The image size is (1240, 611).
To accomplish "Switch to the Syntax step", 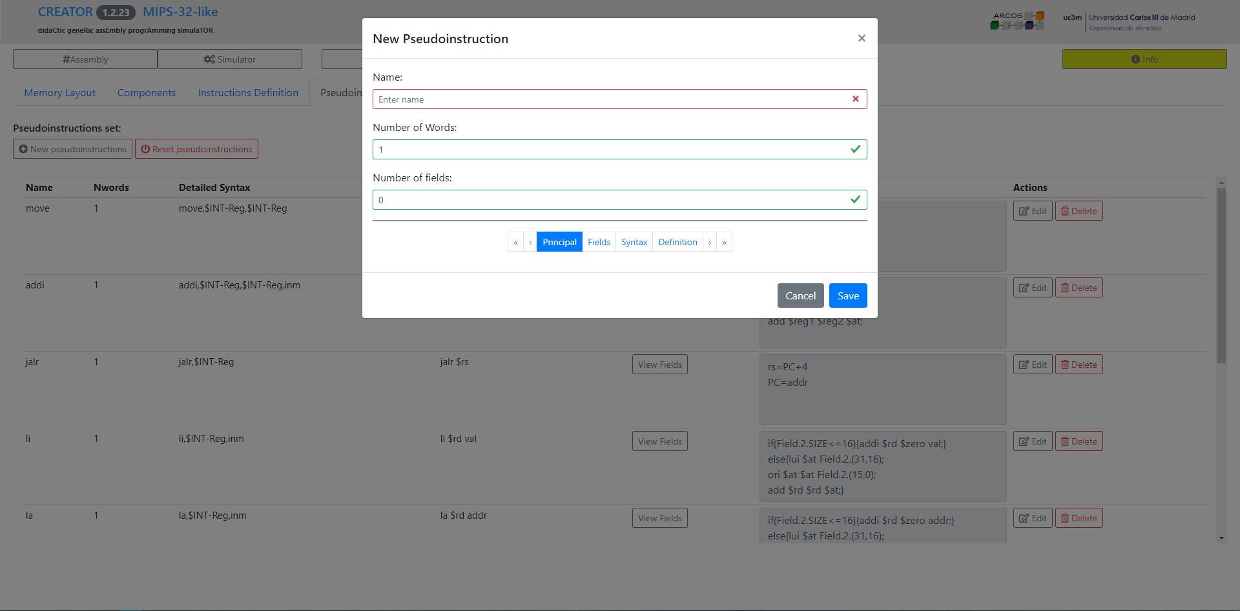I will (x=634, y=243).
